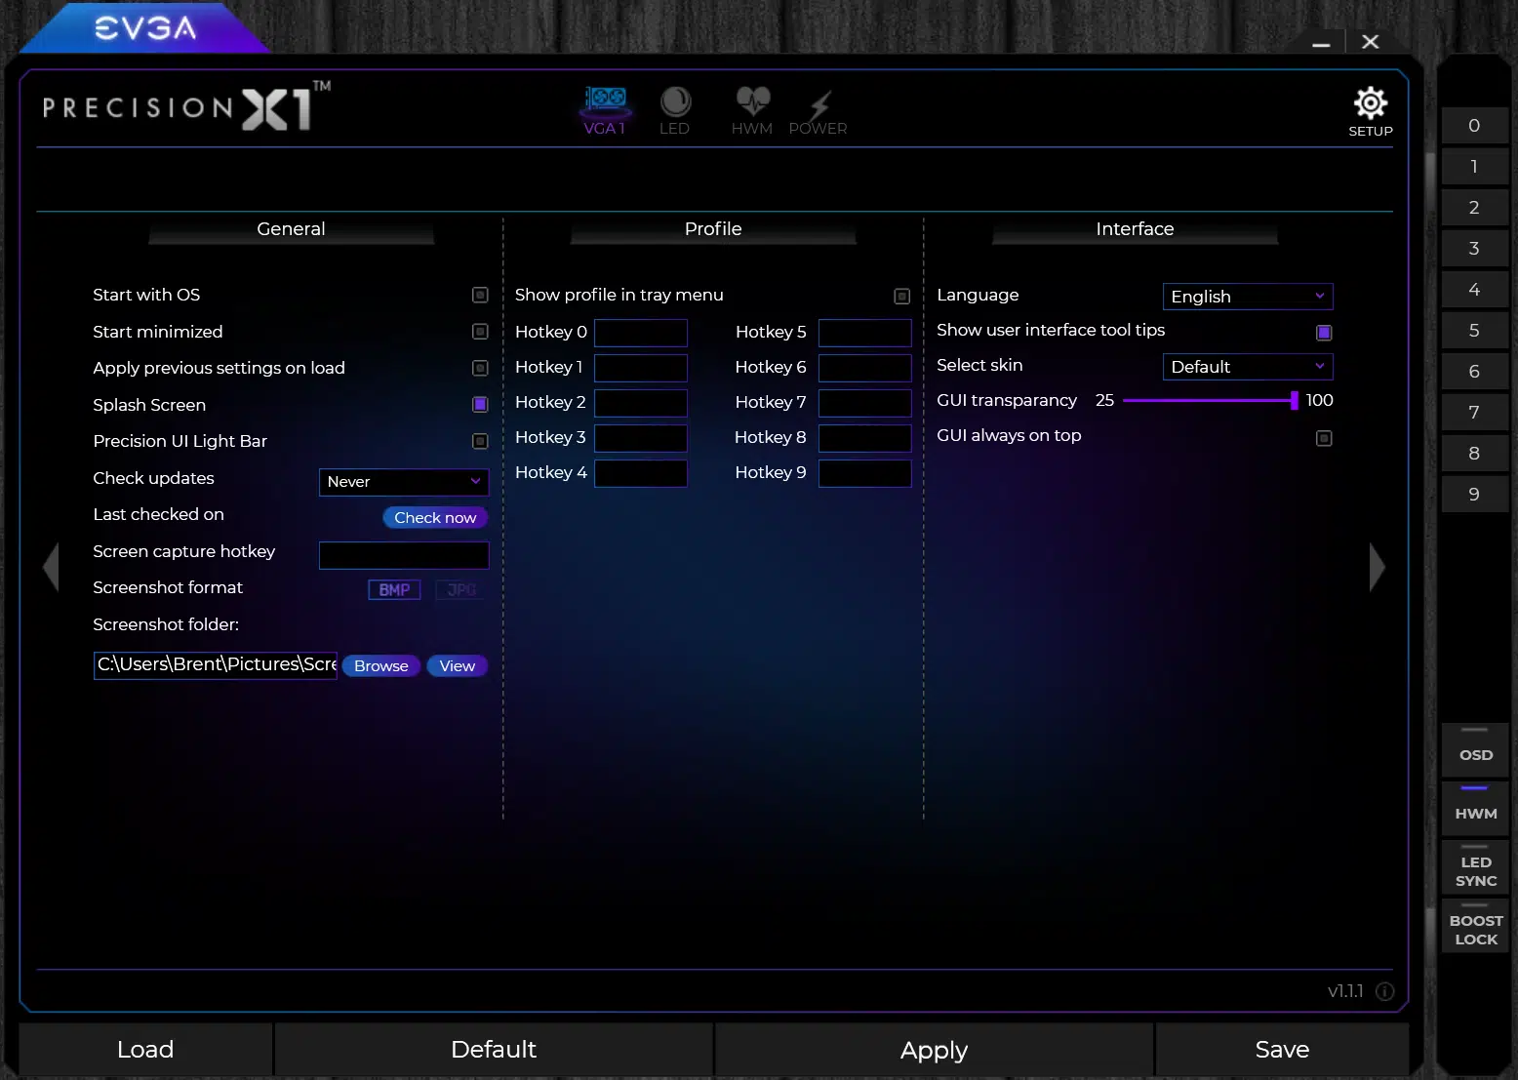Select profile slot 0
Screen dimensions: 1518x1080
click(x=1475, y=125)
